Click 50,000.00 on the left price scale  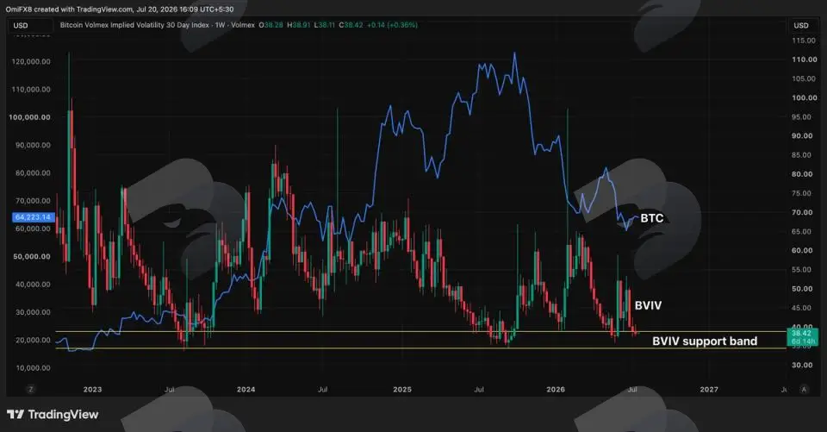(33, 256)
